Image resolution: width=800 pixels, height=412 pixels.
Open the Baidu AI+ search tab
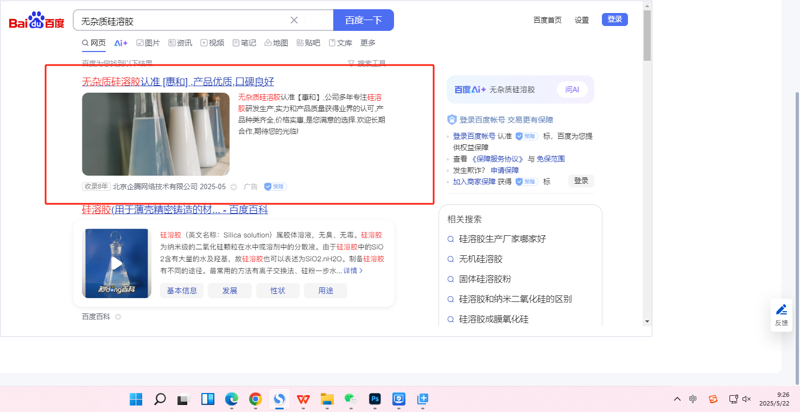(x=120, y=43)
